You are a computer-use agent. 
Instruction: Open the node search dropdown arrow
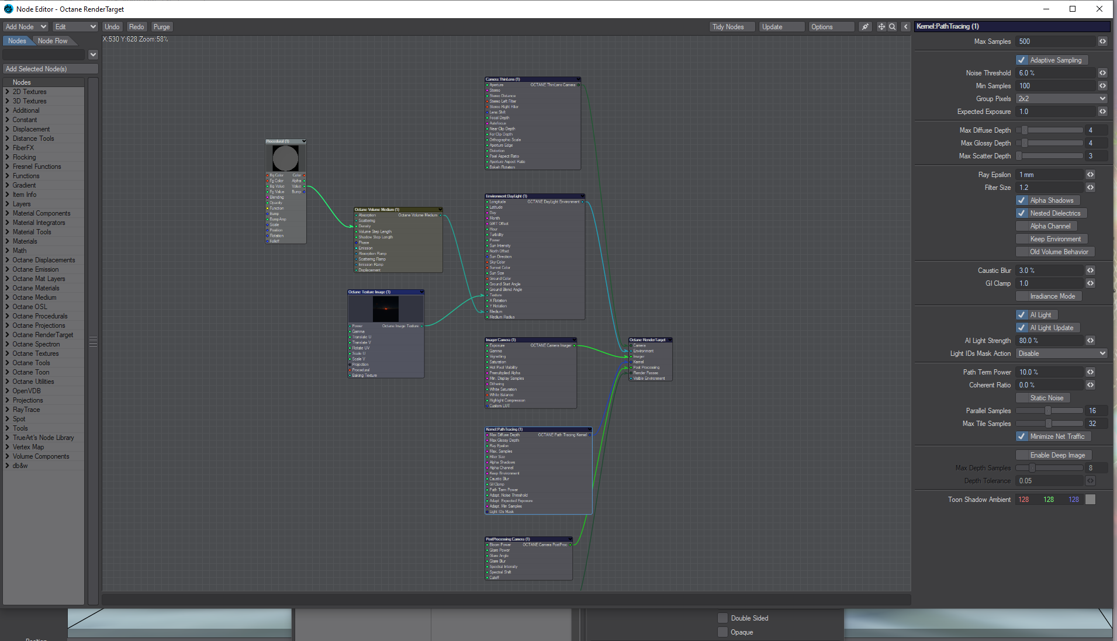click(93, 55)
